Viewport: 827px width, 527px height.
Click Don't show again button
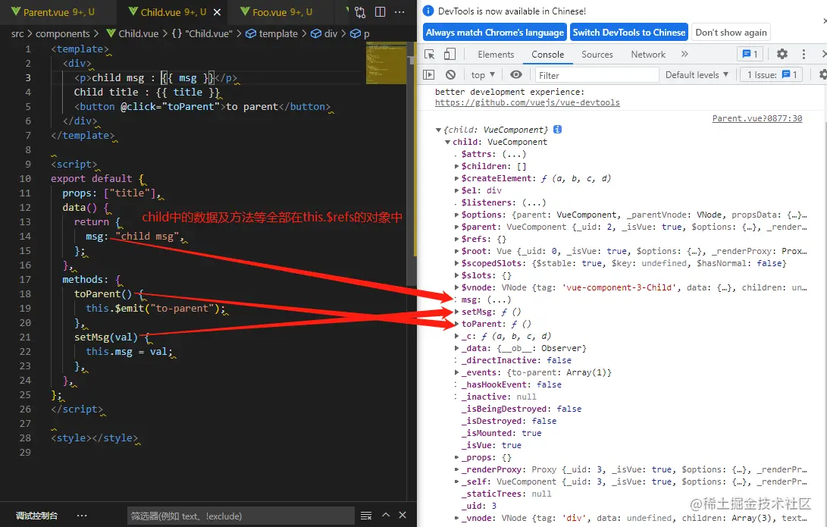(x=731, y=32)
